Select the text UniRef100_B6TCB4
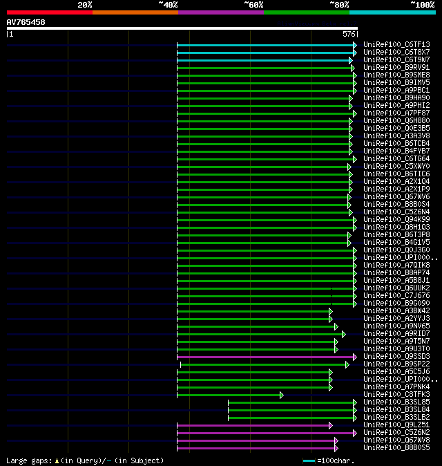 coord(396,144)
